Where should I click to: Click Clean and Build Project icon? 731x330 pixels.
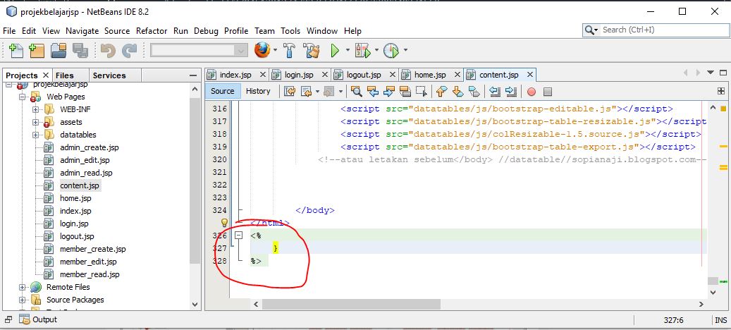pos(311,50)
